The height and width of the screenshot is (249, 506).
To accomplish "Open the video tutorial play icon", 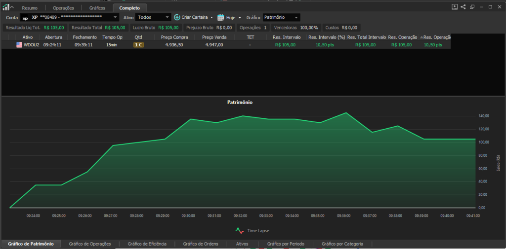I will point(455,7).
